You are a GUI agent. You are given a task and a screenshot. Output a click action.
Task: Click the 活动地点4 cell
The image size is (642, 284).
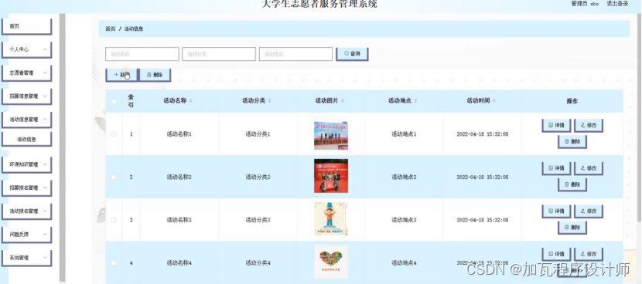[x=404, y=262]
